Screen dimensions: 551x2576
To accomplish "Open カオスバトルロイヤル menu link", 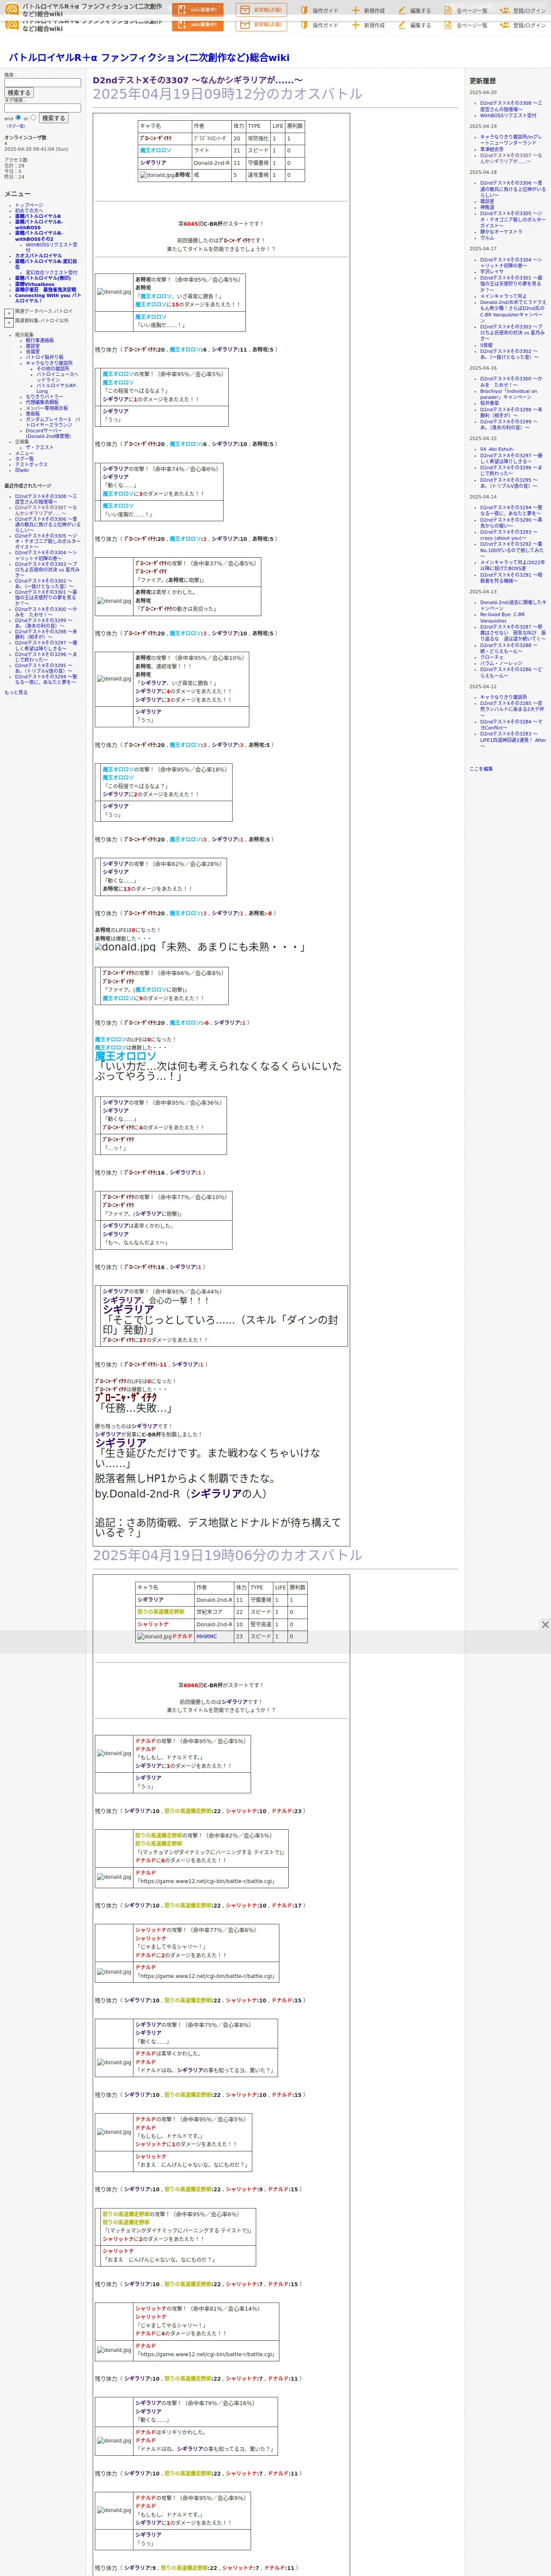I will 38,256.
